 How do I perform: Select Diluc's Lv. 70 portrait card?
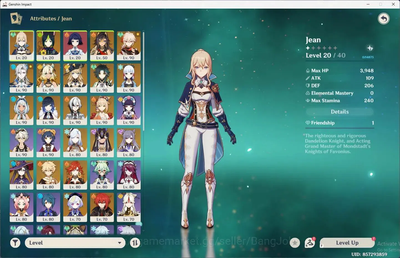(x=102, y=208)
